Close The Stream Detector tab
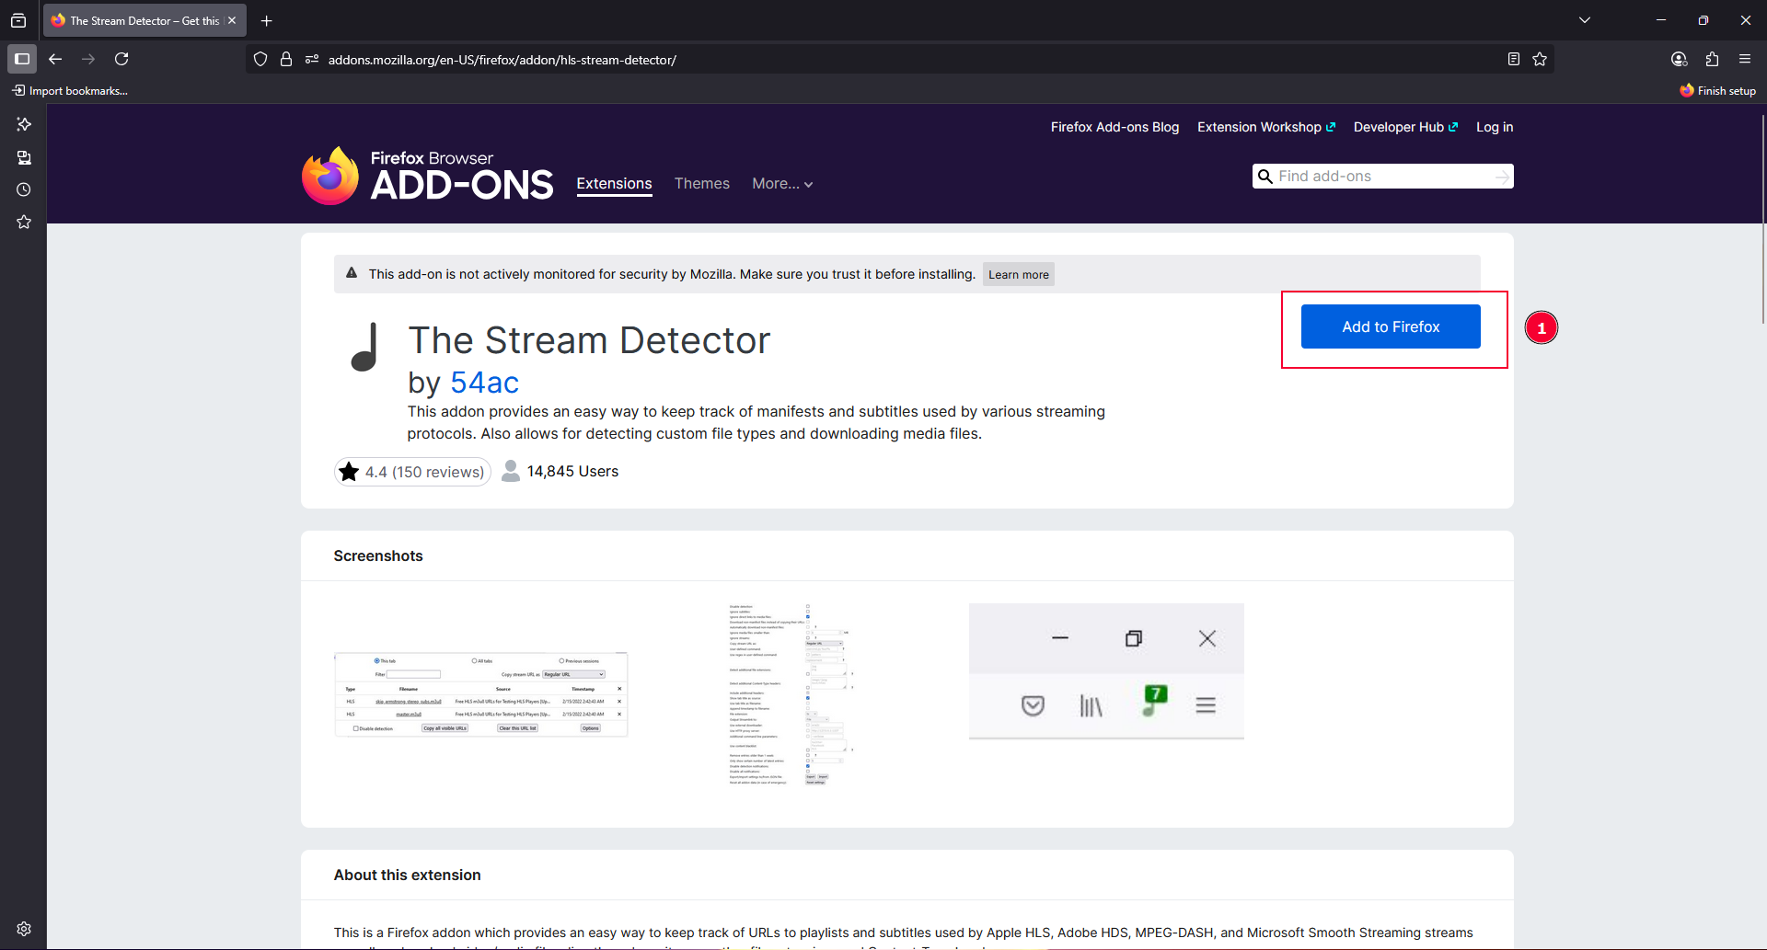Viewport: 1767px width, 950px height. pos(232,20)
